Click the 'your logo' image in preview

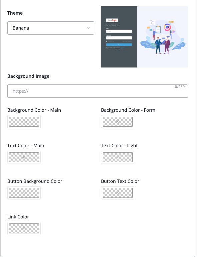pyautogui.click(x=112, y=20)
